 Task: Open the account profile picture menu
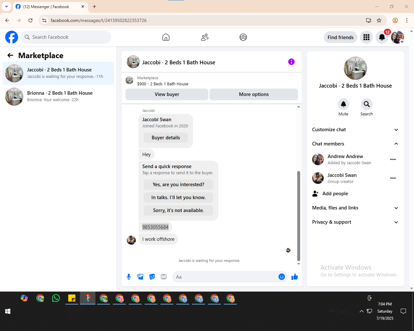coord(398,37)
